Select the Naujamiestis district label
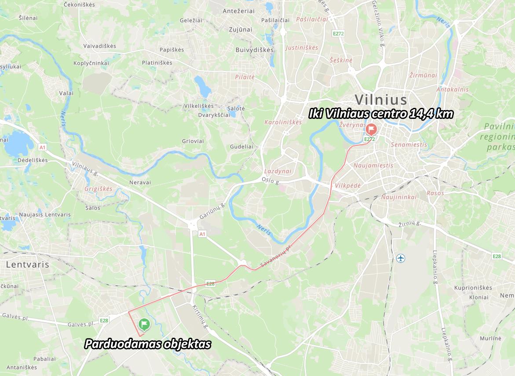Viewport: 515px width, 376px height. [373, 165]
